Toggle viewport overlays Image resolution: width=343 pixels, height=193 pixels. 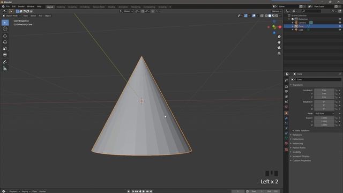253,16
